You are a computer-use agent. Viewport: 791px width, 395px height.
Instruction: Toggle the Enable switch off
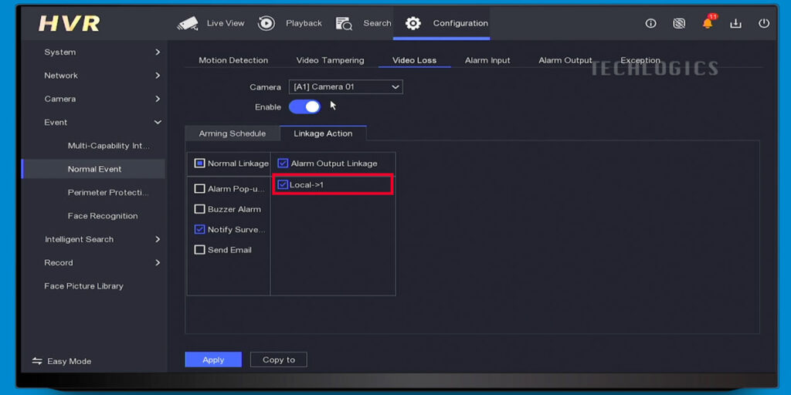pos(304,107)
